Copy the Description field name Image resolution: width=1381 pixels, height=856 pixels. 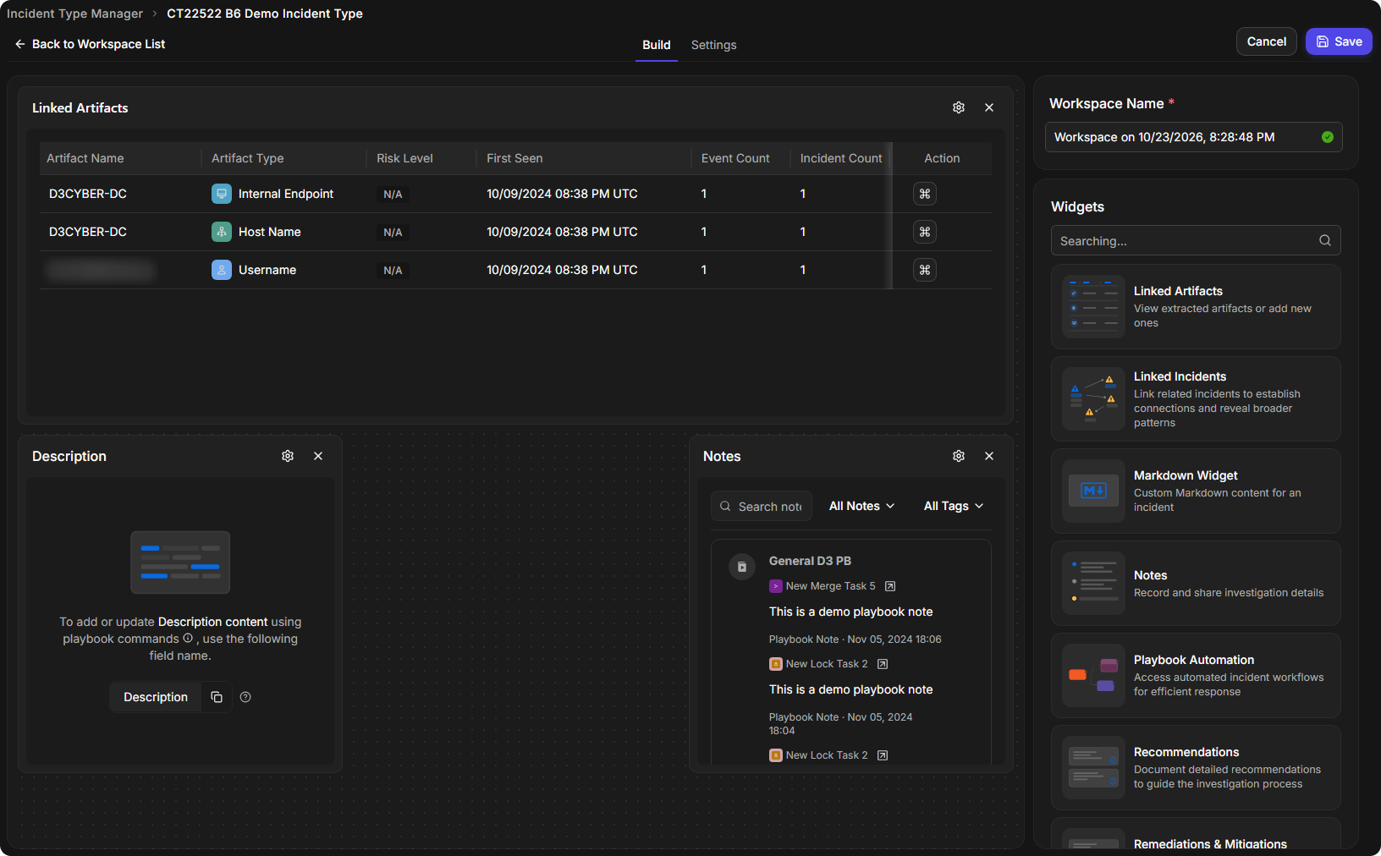(217, 697)
